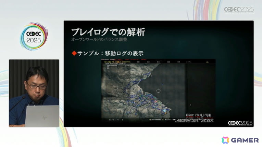
Task: Click the CEDEC 2025 logo at top right
Action: point(239,10)
